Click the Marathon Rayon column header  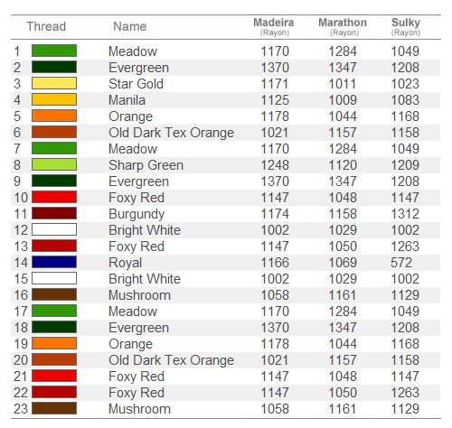click(x=343, y=27)
